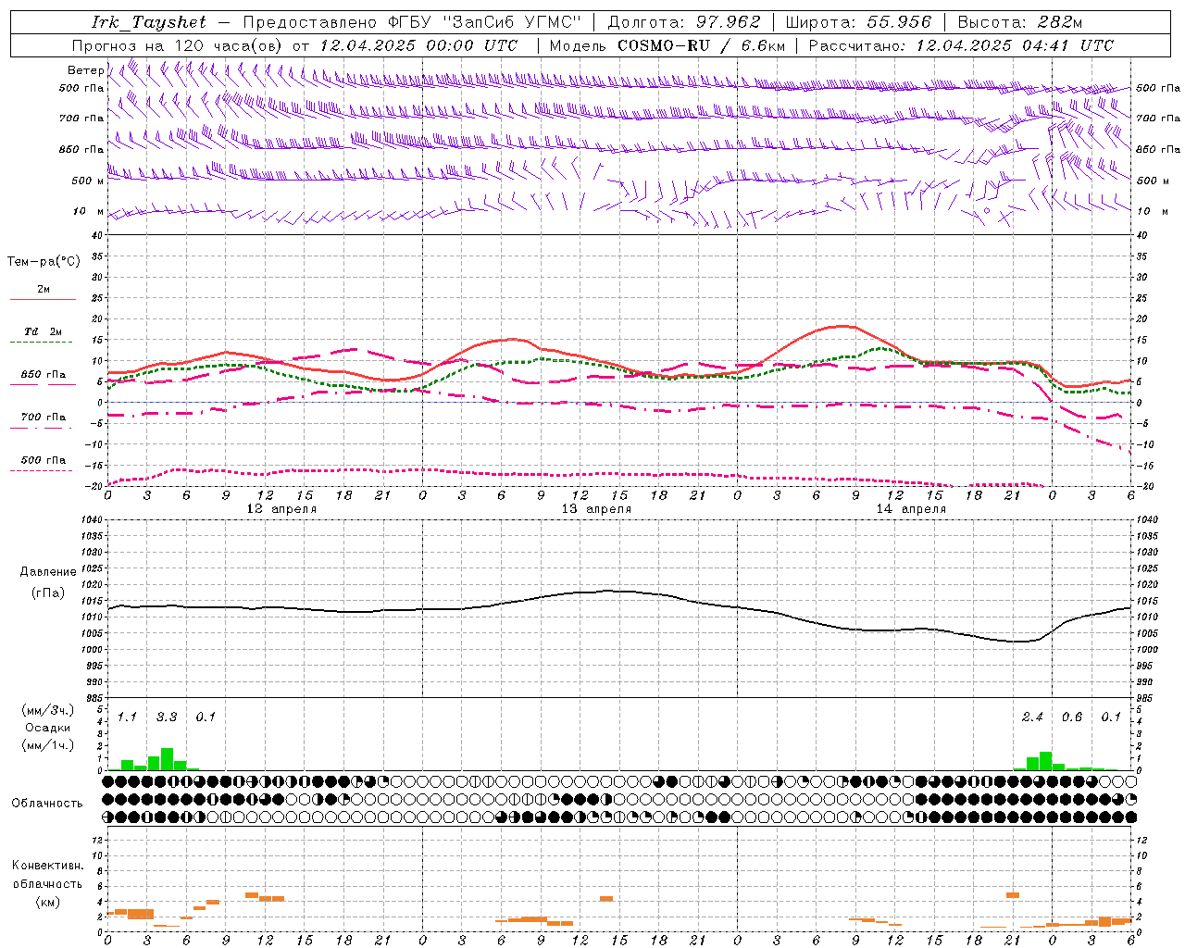This screenshot has height=948, width=1185.
Task: Click the Рассчитано: 12.04.2025 04:41 UTC text
Action: point(961,45)
